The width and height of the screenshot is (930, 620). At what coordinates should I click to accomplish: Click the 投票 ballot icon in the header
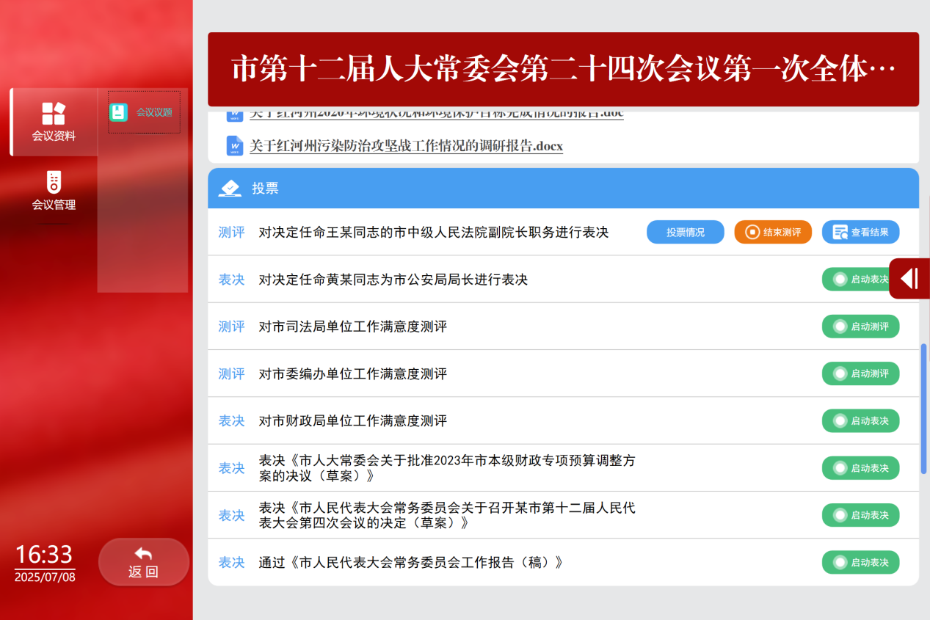[230, 189]
